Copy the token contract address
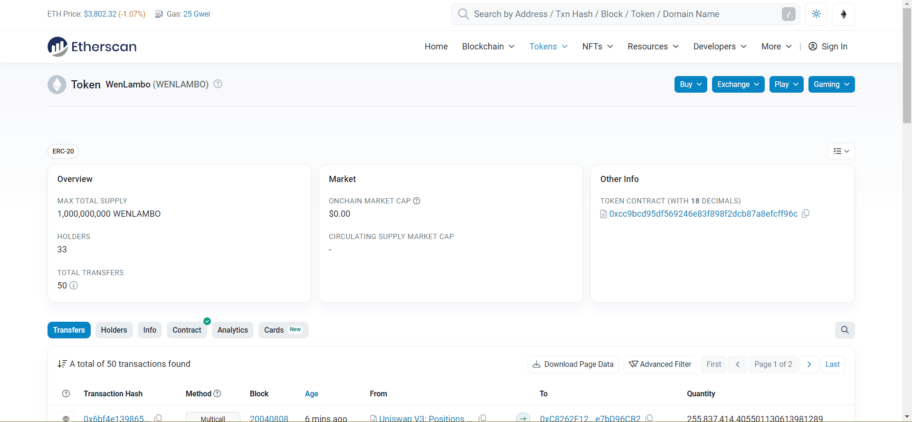 (x=806, y=214)
